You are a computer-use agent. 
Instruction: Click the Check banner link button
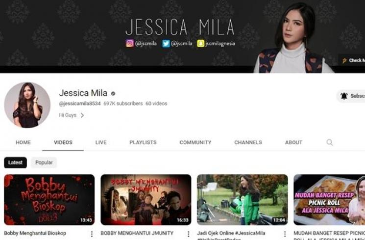click(353, 60)
